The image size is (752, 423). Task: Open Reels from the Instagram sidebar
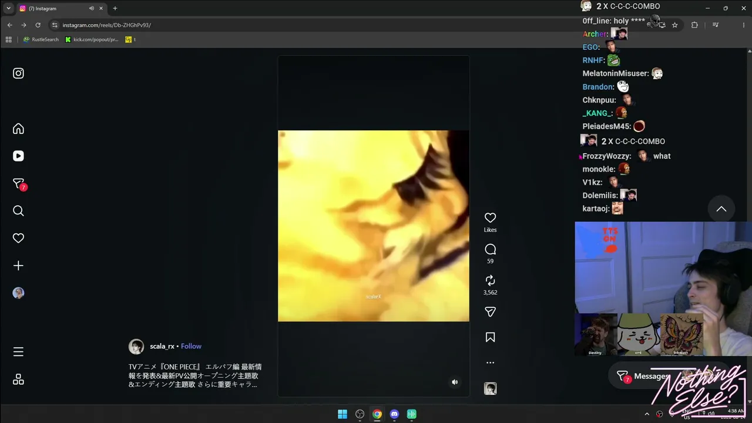point(18,156)
